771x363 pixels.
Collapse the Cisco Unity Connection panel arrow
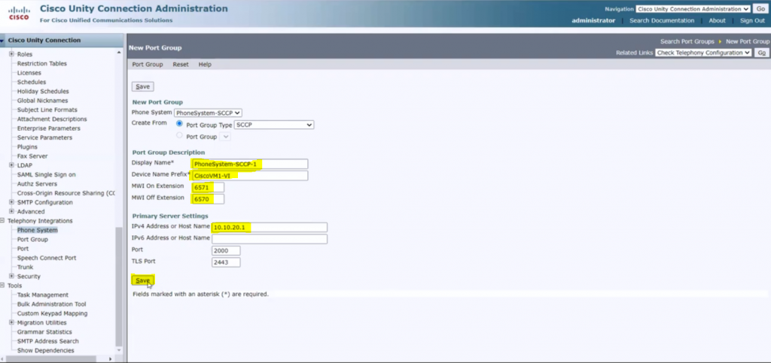pyautogui.click(x=2, y=41)
